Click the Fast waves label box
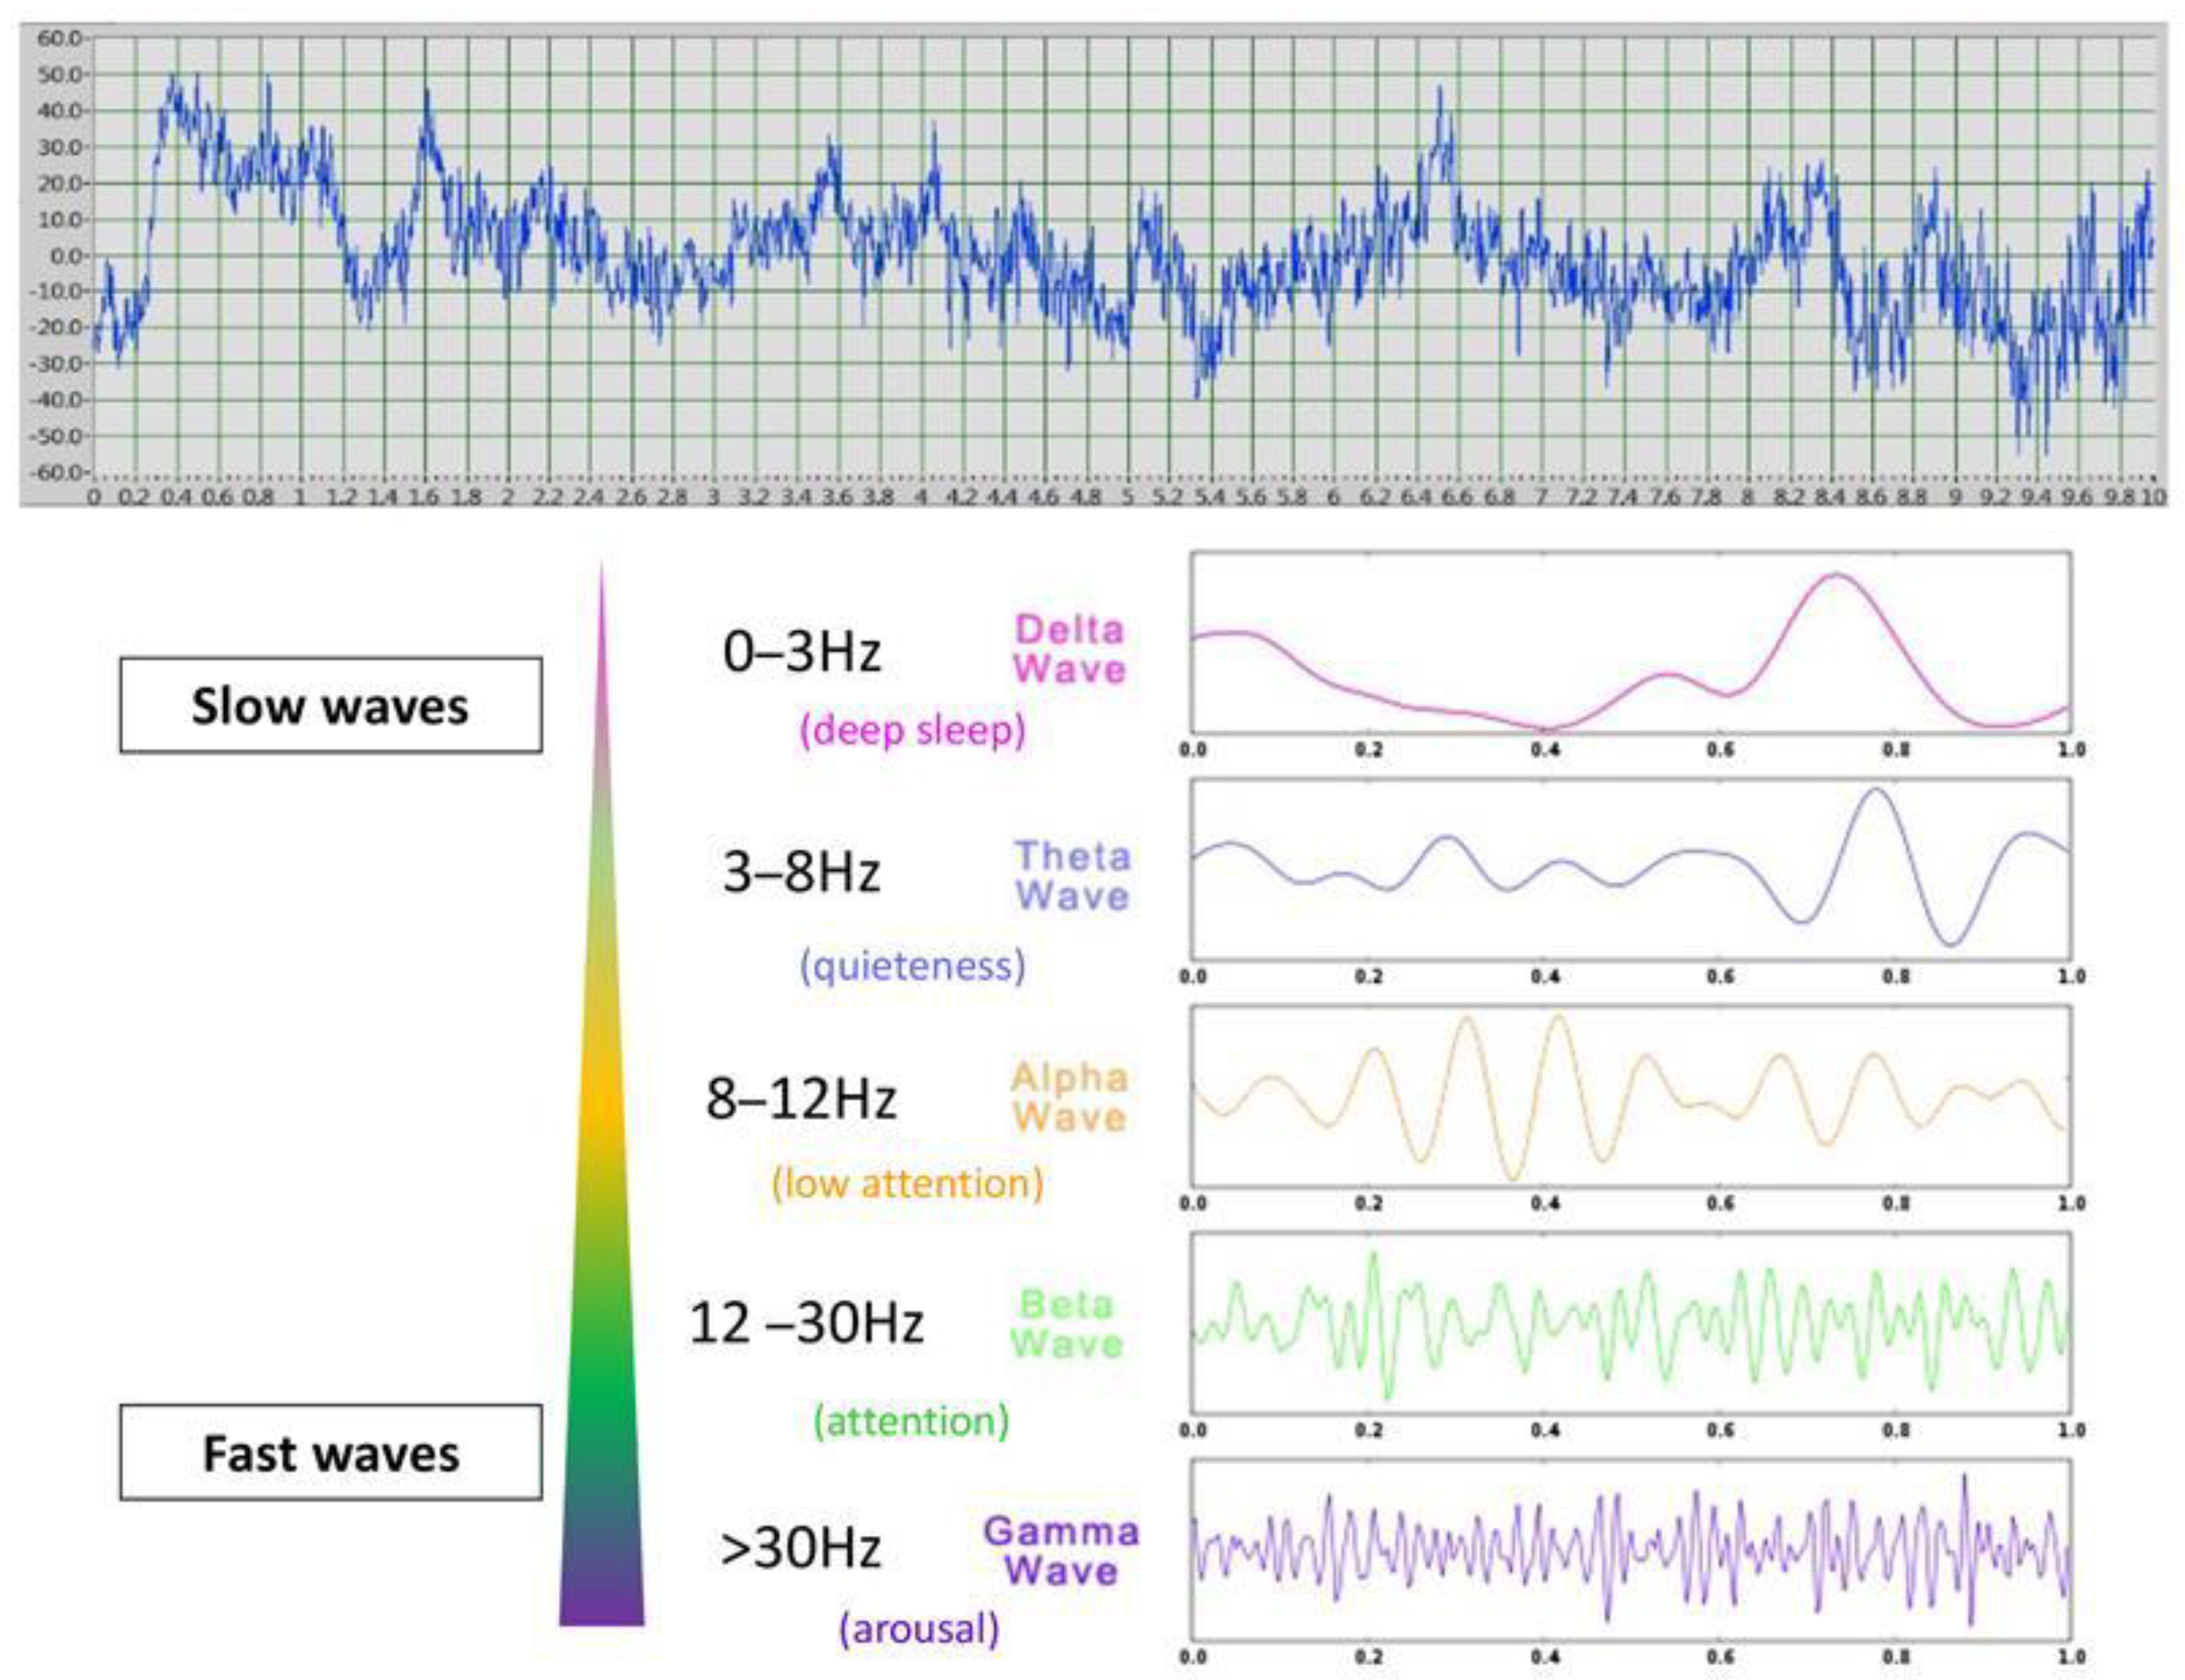Screen dimensions: 2185x1680 click(x=330, y=1452)
